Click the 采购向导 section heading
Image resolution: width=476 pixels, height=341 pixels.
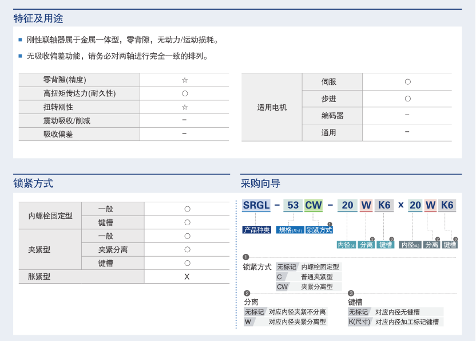pyautogui.click(x=260, y=183)
